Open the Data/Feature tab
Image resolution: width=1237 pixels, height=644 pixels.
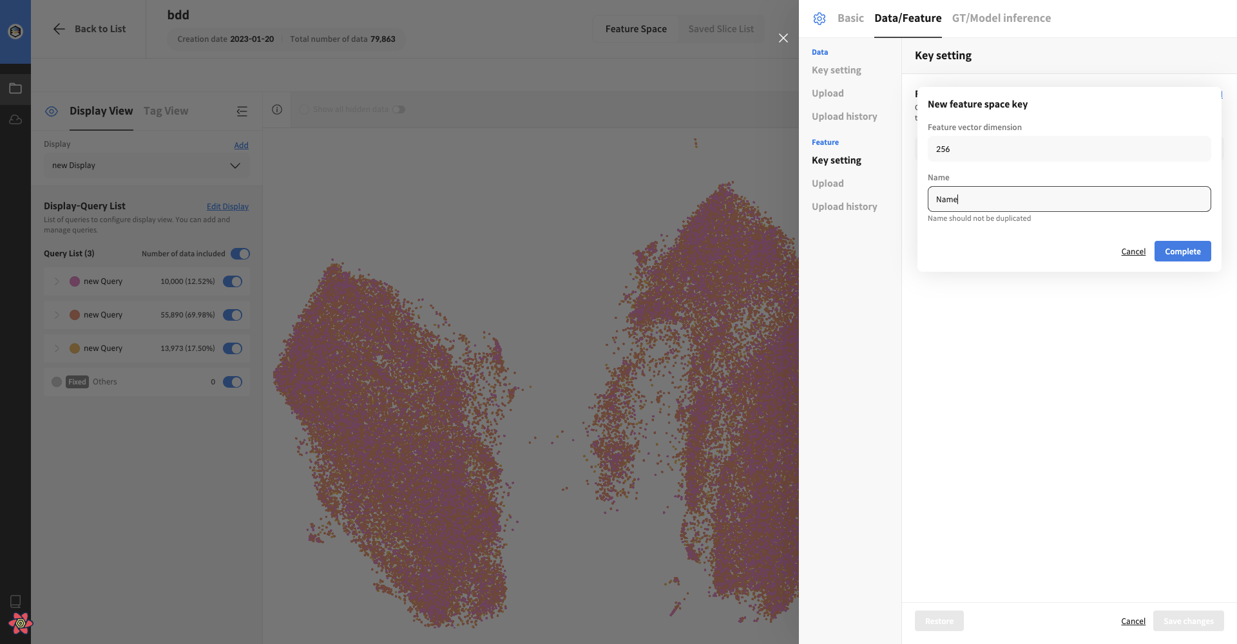[x=908, y=18]
